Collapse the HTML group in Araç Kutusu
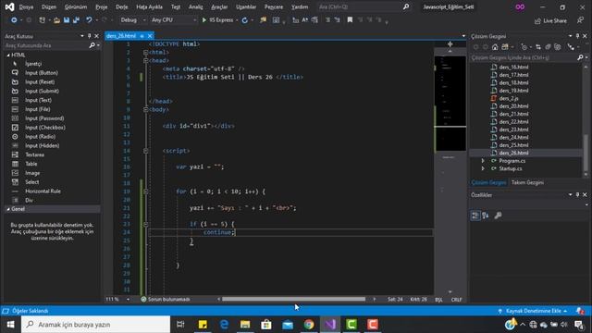Viewport: 592px width, 333px height. click(x=8, y=55)
